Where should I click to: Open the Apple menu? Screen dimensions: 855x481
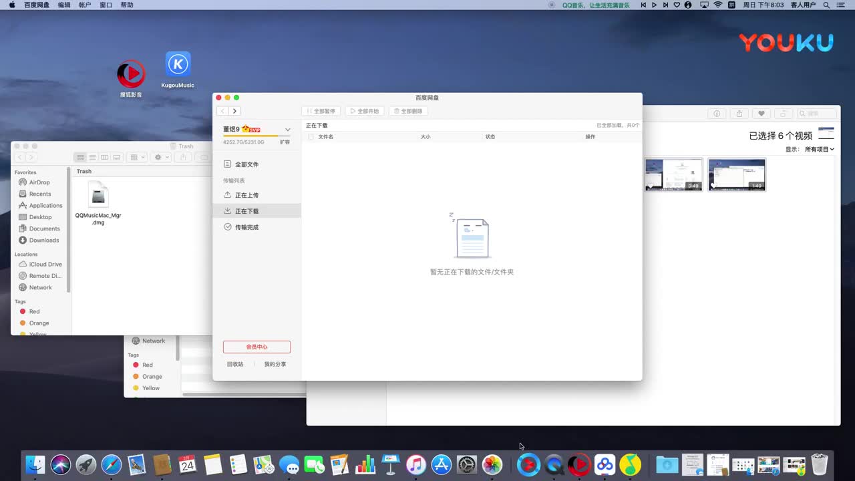pyautogui.click(x=11, y=5)
